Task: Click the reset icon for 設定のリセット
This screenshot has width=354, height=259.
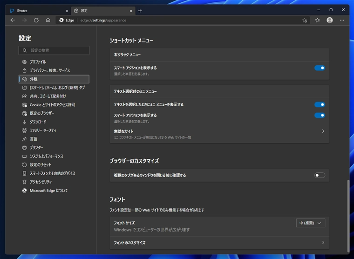Action: (24, 165)
